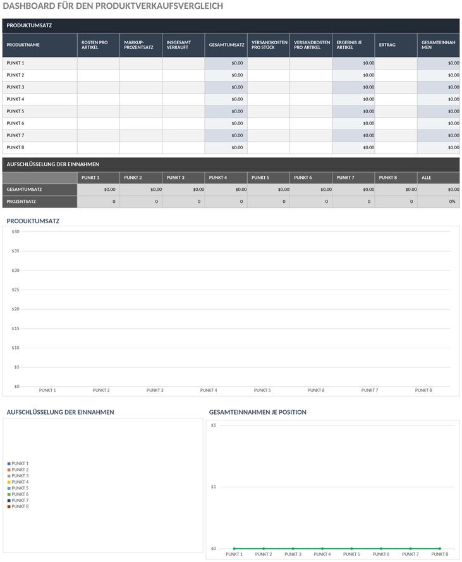Click the ERGEBNIS JE ARTIKEL header
462x562 pixels.
point(353,45)
